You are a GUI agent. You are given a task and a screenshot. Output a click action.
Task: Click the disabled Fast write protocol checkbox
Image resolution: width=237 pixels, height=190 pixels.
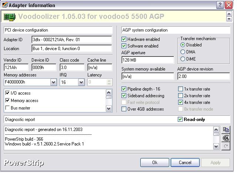click(x=124, y=102)
